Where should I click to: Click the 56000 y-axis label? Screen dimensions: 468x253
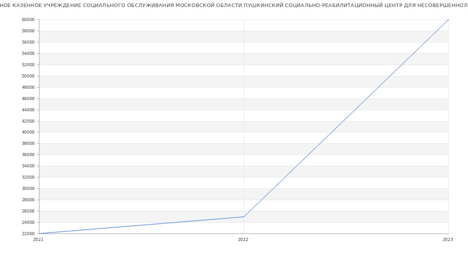click(x=28, y=42)
